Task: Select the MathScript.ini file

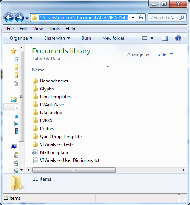Action: (50, 152)
